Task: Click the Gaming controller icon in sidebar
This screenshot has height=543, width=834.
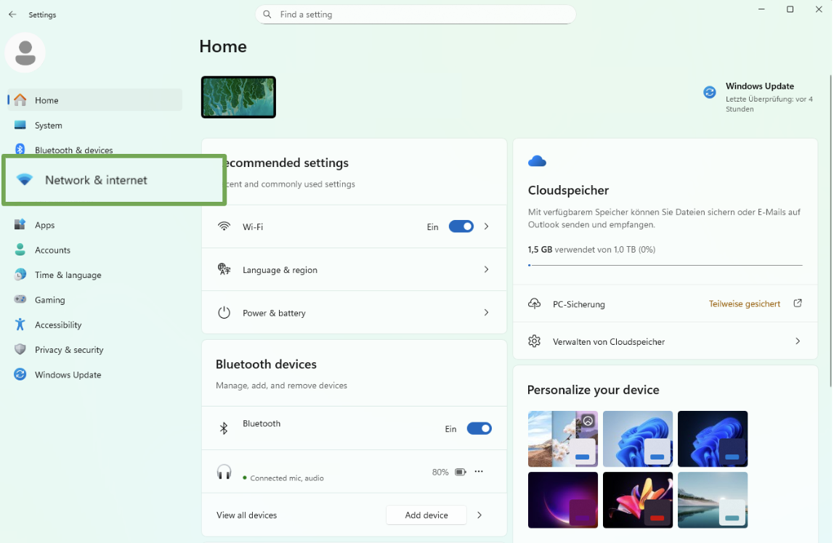Action: coord(20,300)
